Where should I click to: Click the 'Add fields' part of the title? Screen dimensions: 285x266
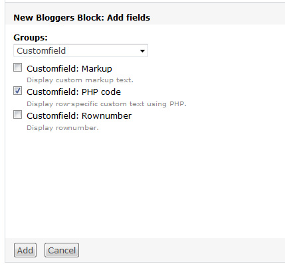click(x=129, y=18)
